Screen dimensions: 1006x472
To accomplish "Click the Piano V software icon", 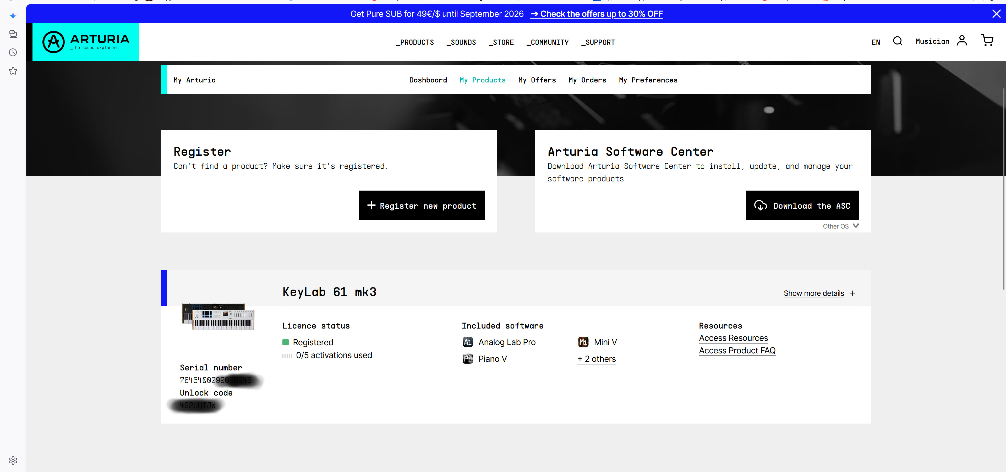I will pyautogui.click(x=467, y=359).
